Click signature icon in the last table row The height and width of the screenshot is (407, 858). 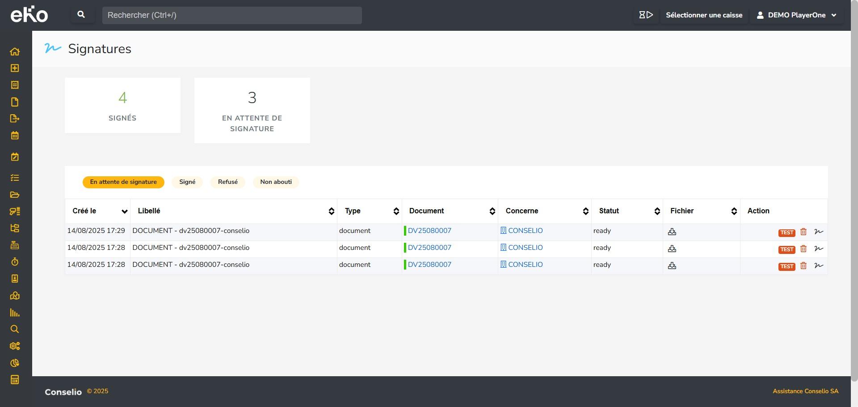[818, 266]
